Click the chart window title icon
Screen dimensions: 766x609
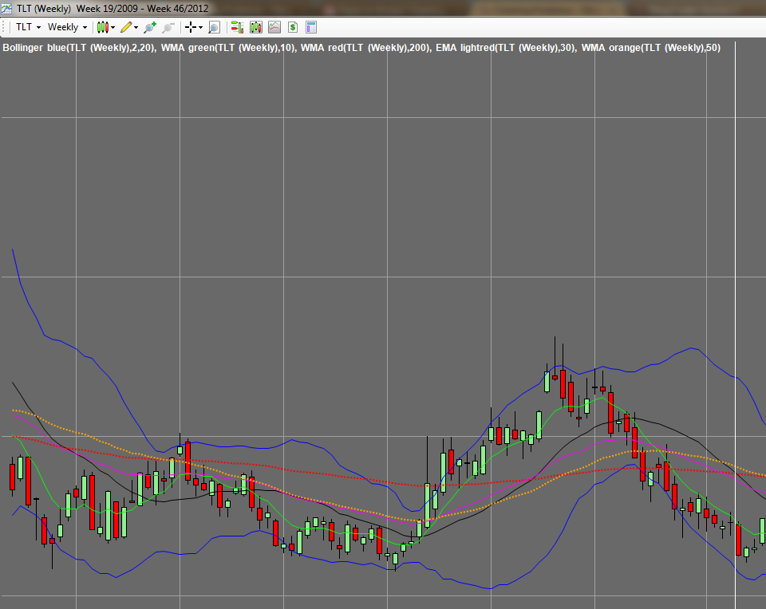6,9
